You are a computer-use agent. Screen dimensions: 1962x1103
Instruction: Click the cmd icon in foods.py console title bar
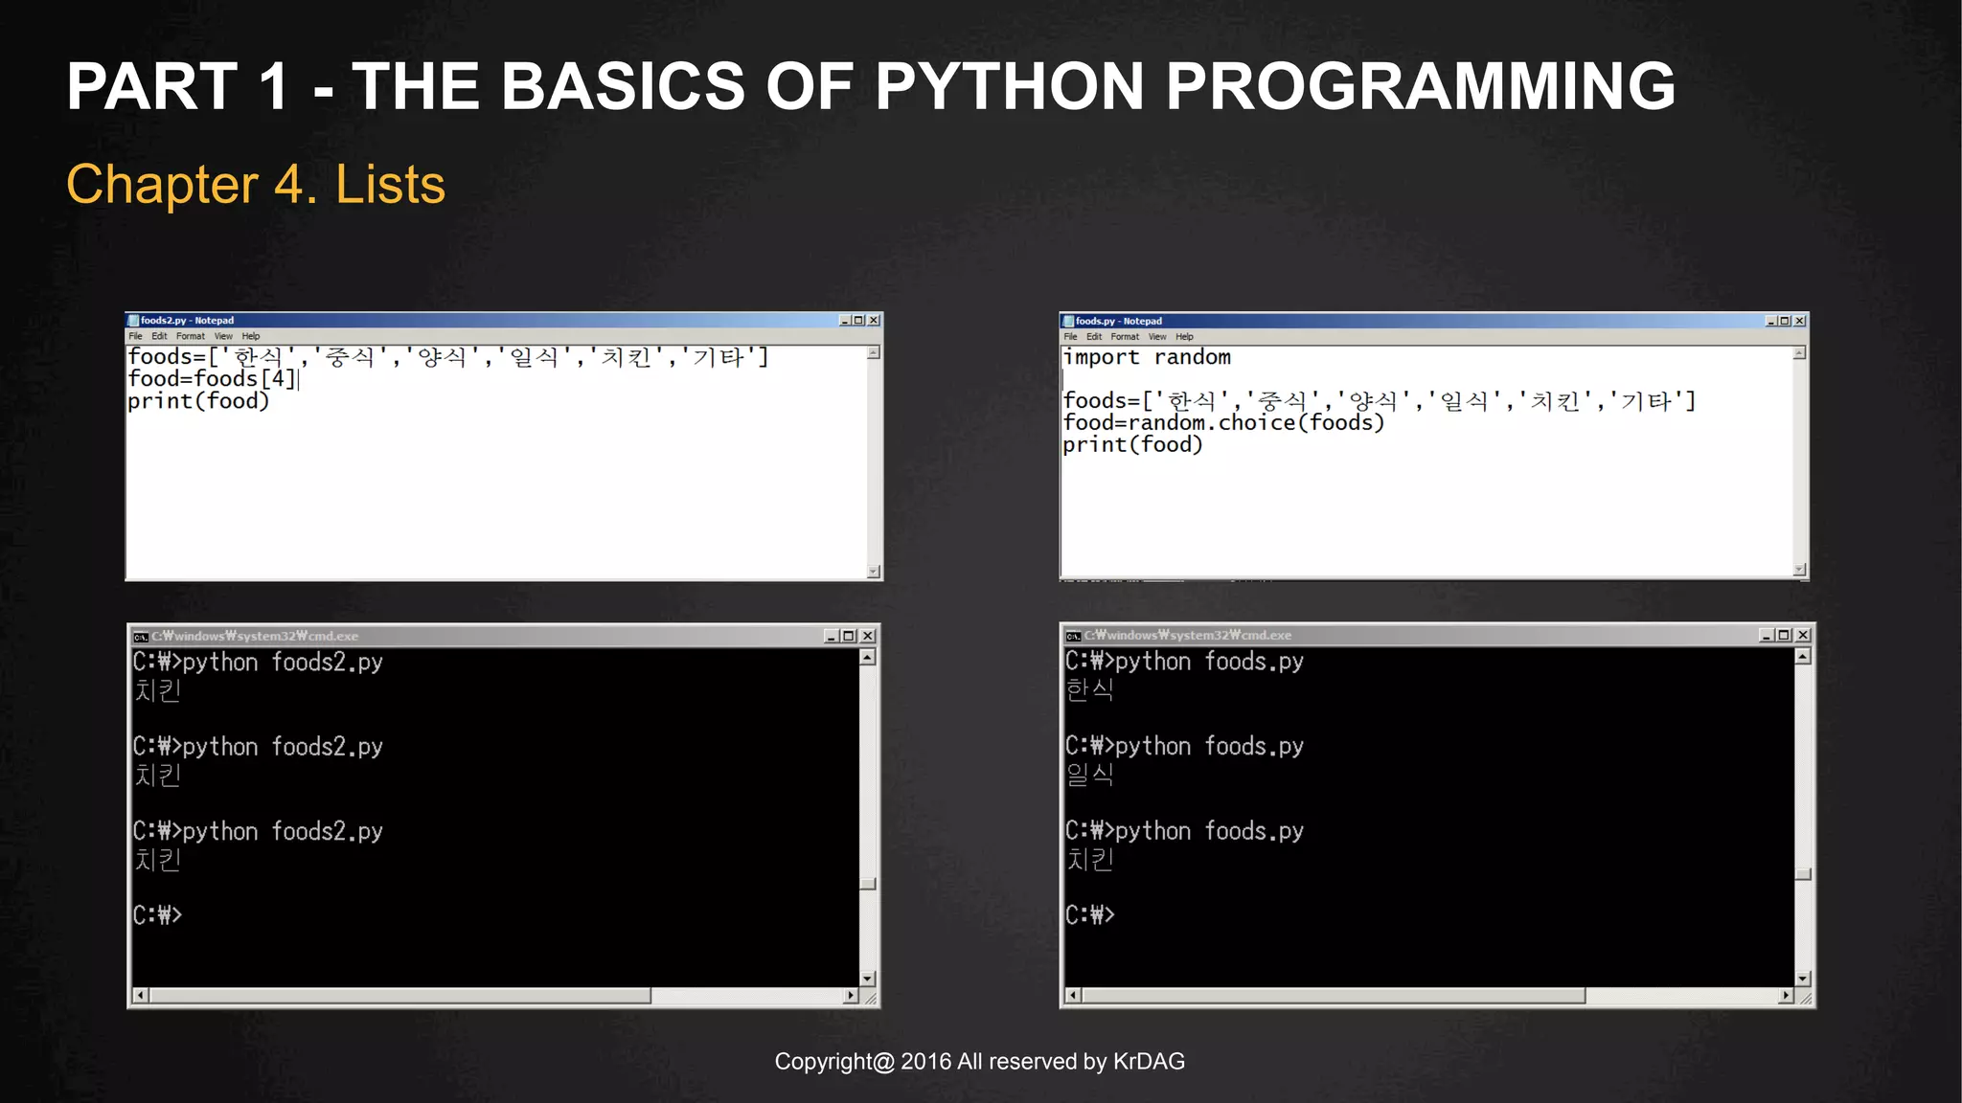coord(1073,636)
